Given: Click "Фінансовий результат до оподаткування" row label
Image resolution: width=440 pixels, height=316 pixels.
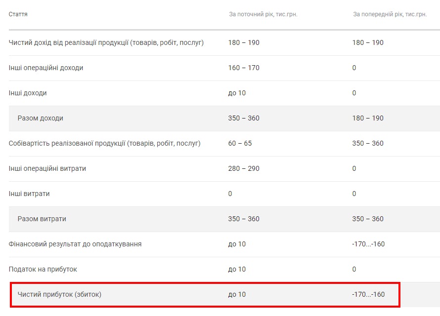Looking at the screenshot, I should pos(75,244).
